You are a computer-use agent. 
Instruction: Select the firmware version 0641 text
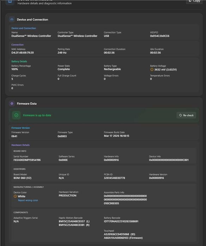14,136
